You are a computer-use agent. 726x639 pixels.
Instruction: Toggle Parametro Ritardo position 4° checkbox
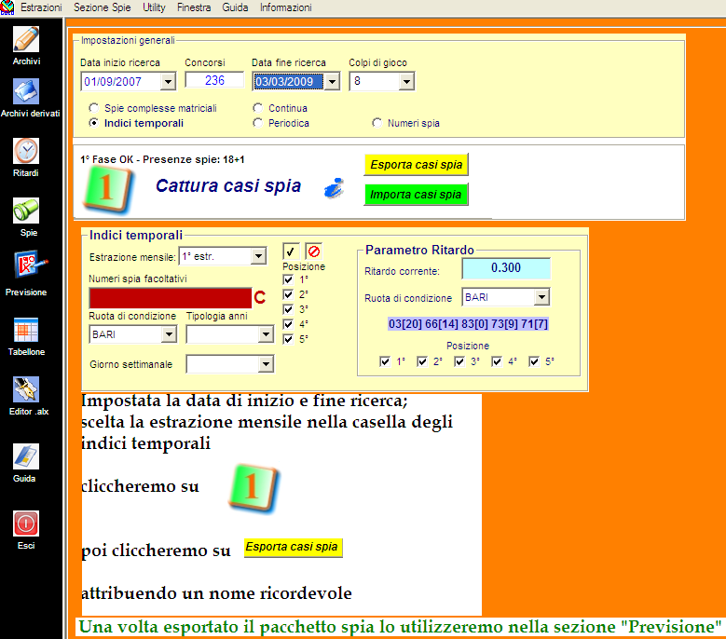[x=497, y=361]
